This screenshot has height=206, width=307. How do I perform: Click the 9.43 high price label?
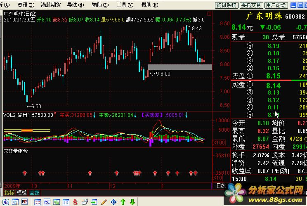[196, 28]
